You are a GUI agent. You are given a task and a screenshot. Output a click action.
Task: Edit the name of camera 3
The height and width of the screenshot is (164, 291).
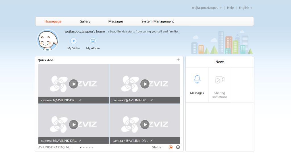click(80, 141)
